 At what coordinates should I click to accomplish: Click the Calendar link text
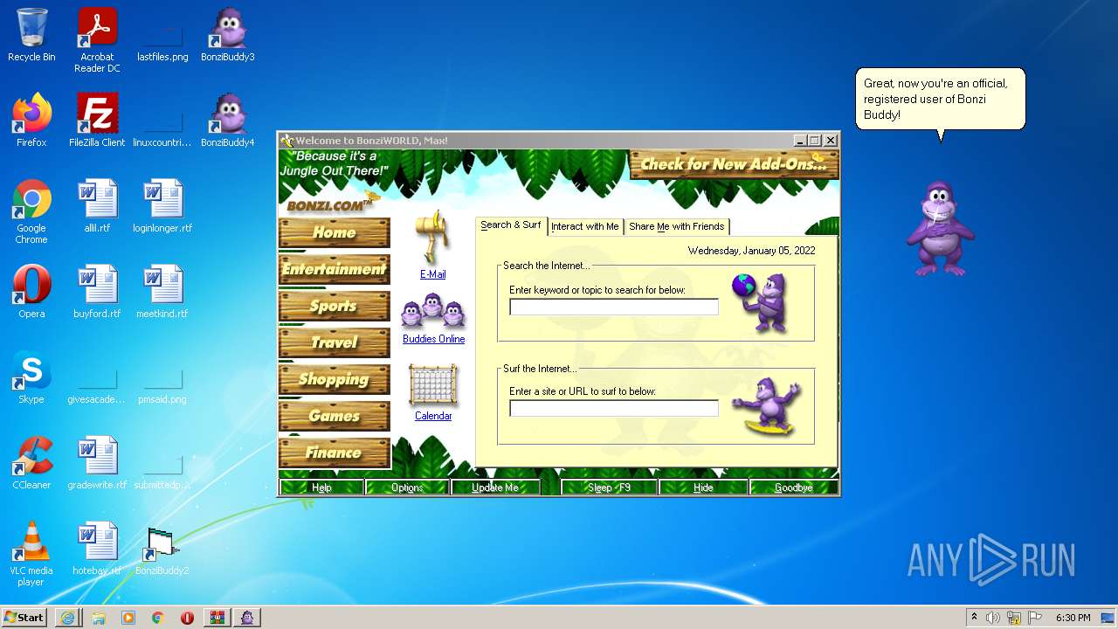[433, 416]
